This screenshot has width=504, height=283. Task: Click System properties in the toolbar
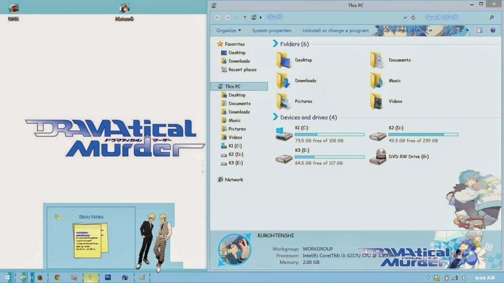tap(272, 30)
